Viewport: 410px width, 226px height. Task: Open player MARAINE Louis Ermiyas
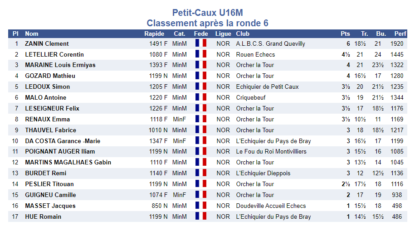click(60, 65)
